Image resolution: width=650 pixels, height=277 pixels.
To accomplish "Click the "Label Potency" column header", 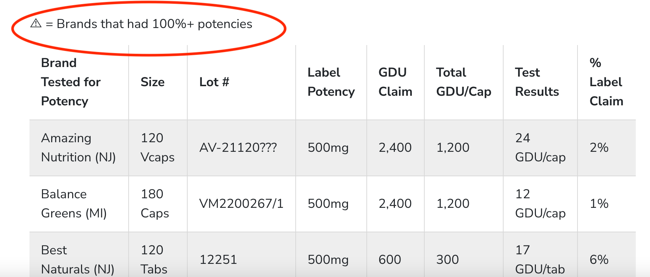I will point(331,82).
